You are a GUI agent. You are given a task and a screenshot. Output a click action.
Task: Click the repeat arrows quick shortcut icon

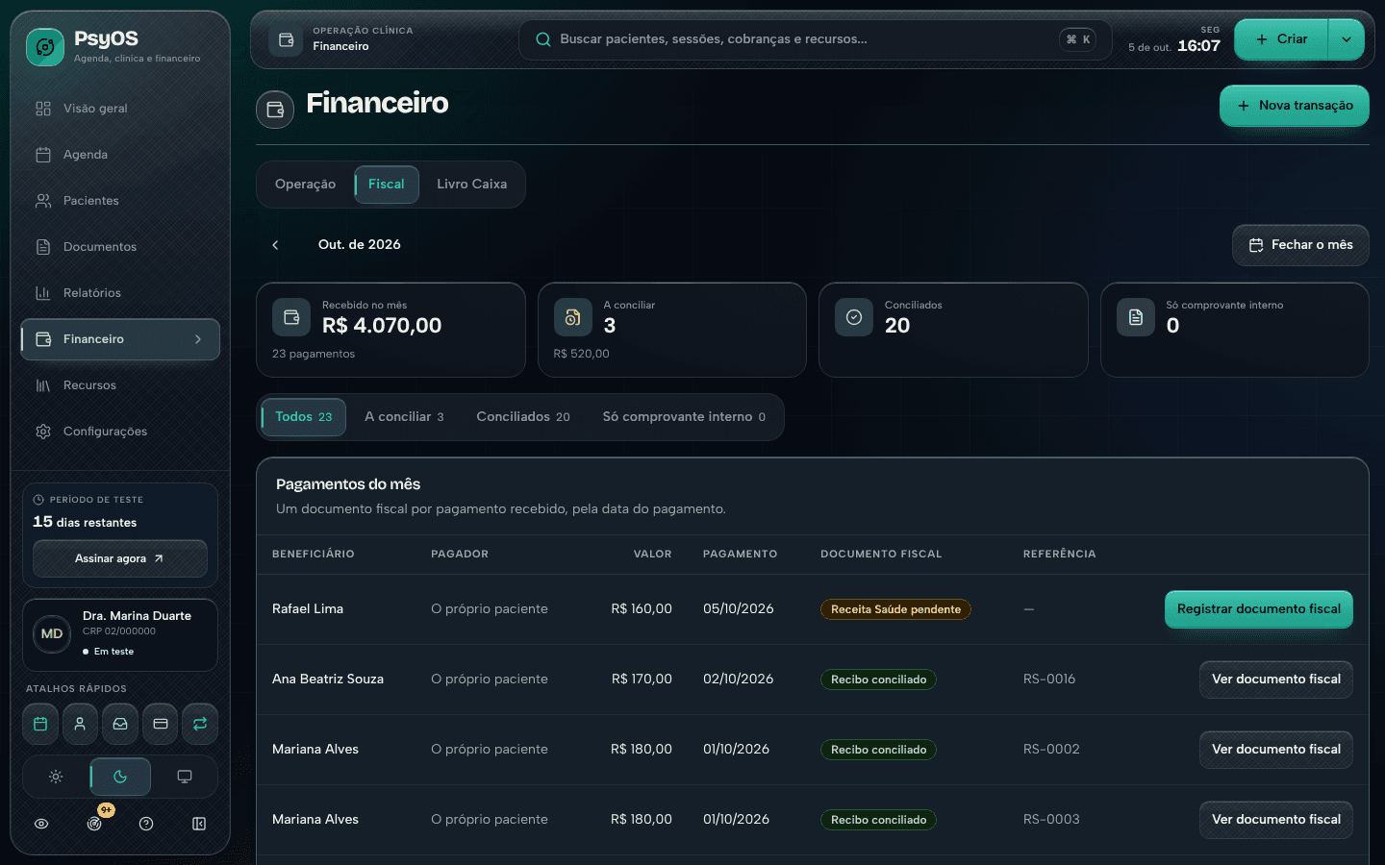coord(200,724)
